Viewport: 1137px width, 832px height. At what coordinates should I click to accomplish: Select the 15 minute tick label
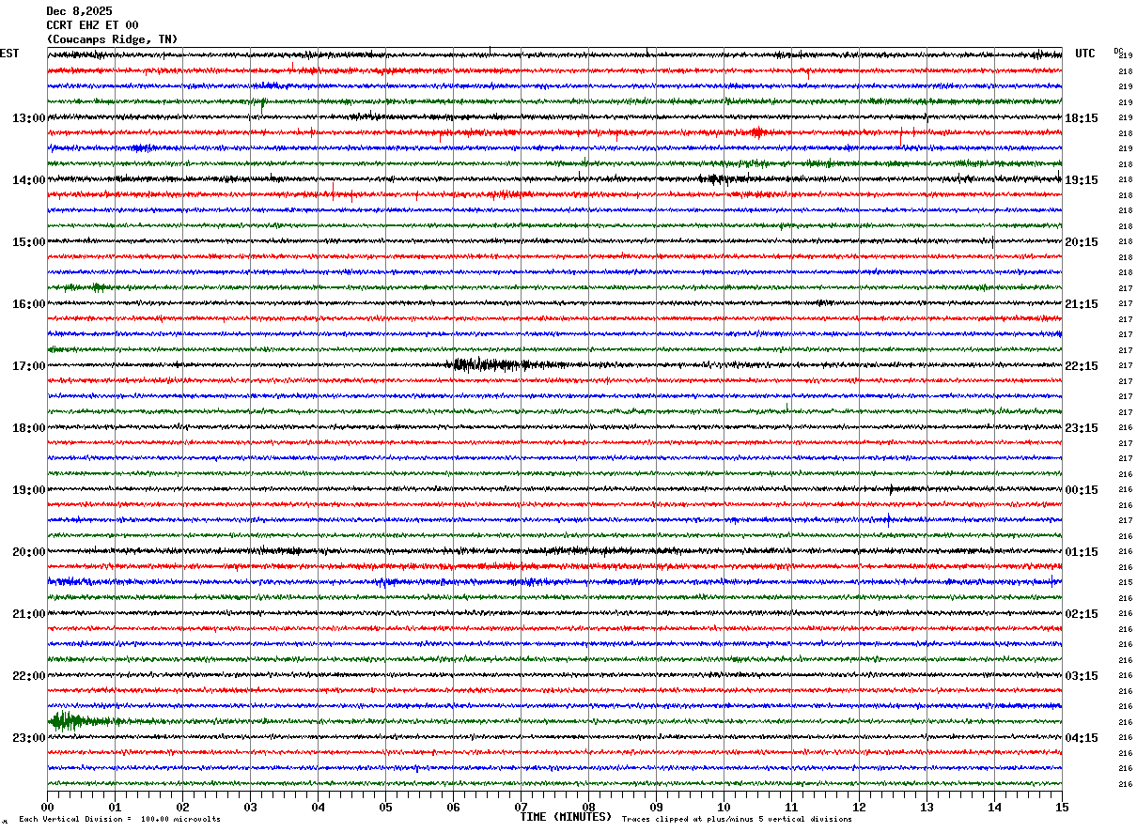click(x=1062, y=808)
